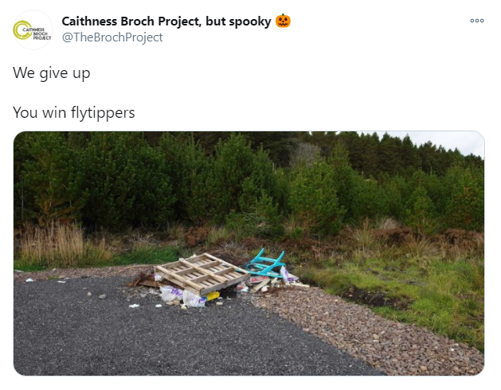Click the turquoise chair in the photo
This screenshot has height=390, width=501.
pyautogui.click(x=266, y=263)
